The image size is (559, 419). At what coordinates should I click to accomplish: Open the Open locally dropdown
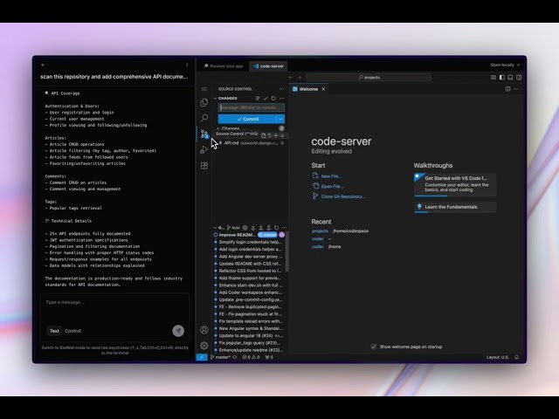click(505, 65)
